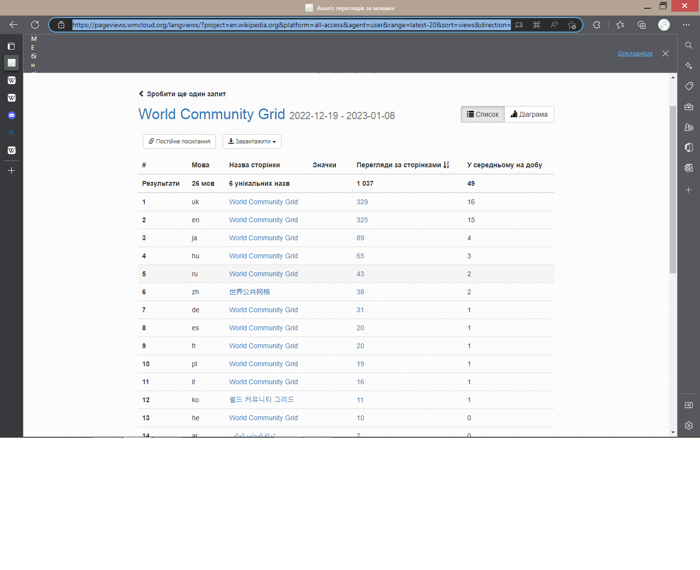The height and width of the screenshot is (570, 700).
Task: Open sidebar Discover sparkle icon
Action: (x=689, y=66)
